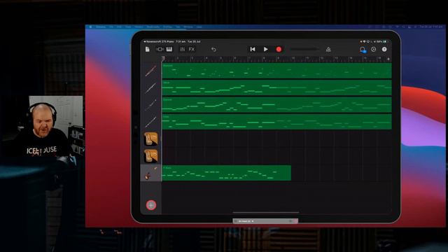Adjust the master volume slider
This screenshot has height=252, width=448.
[304, 49]
